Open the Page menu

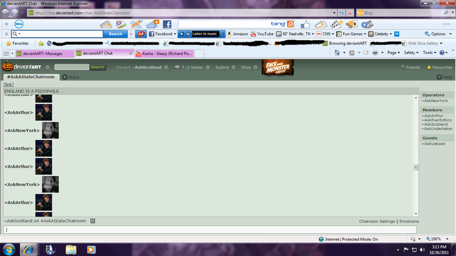pyautogui.click(x=394, y=53)
